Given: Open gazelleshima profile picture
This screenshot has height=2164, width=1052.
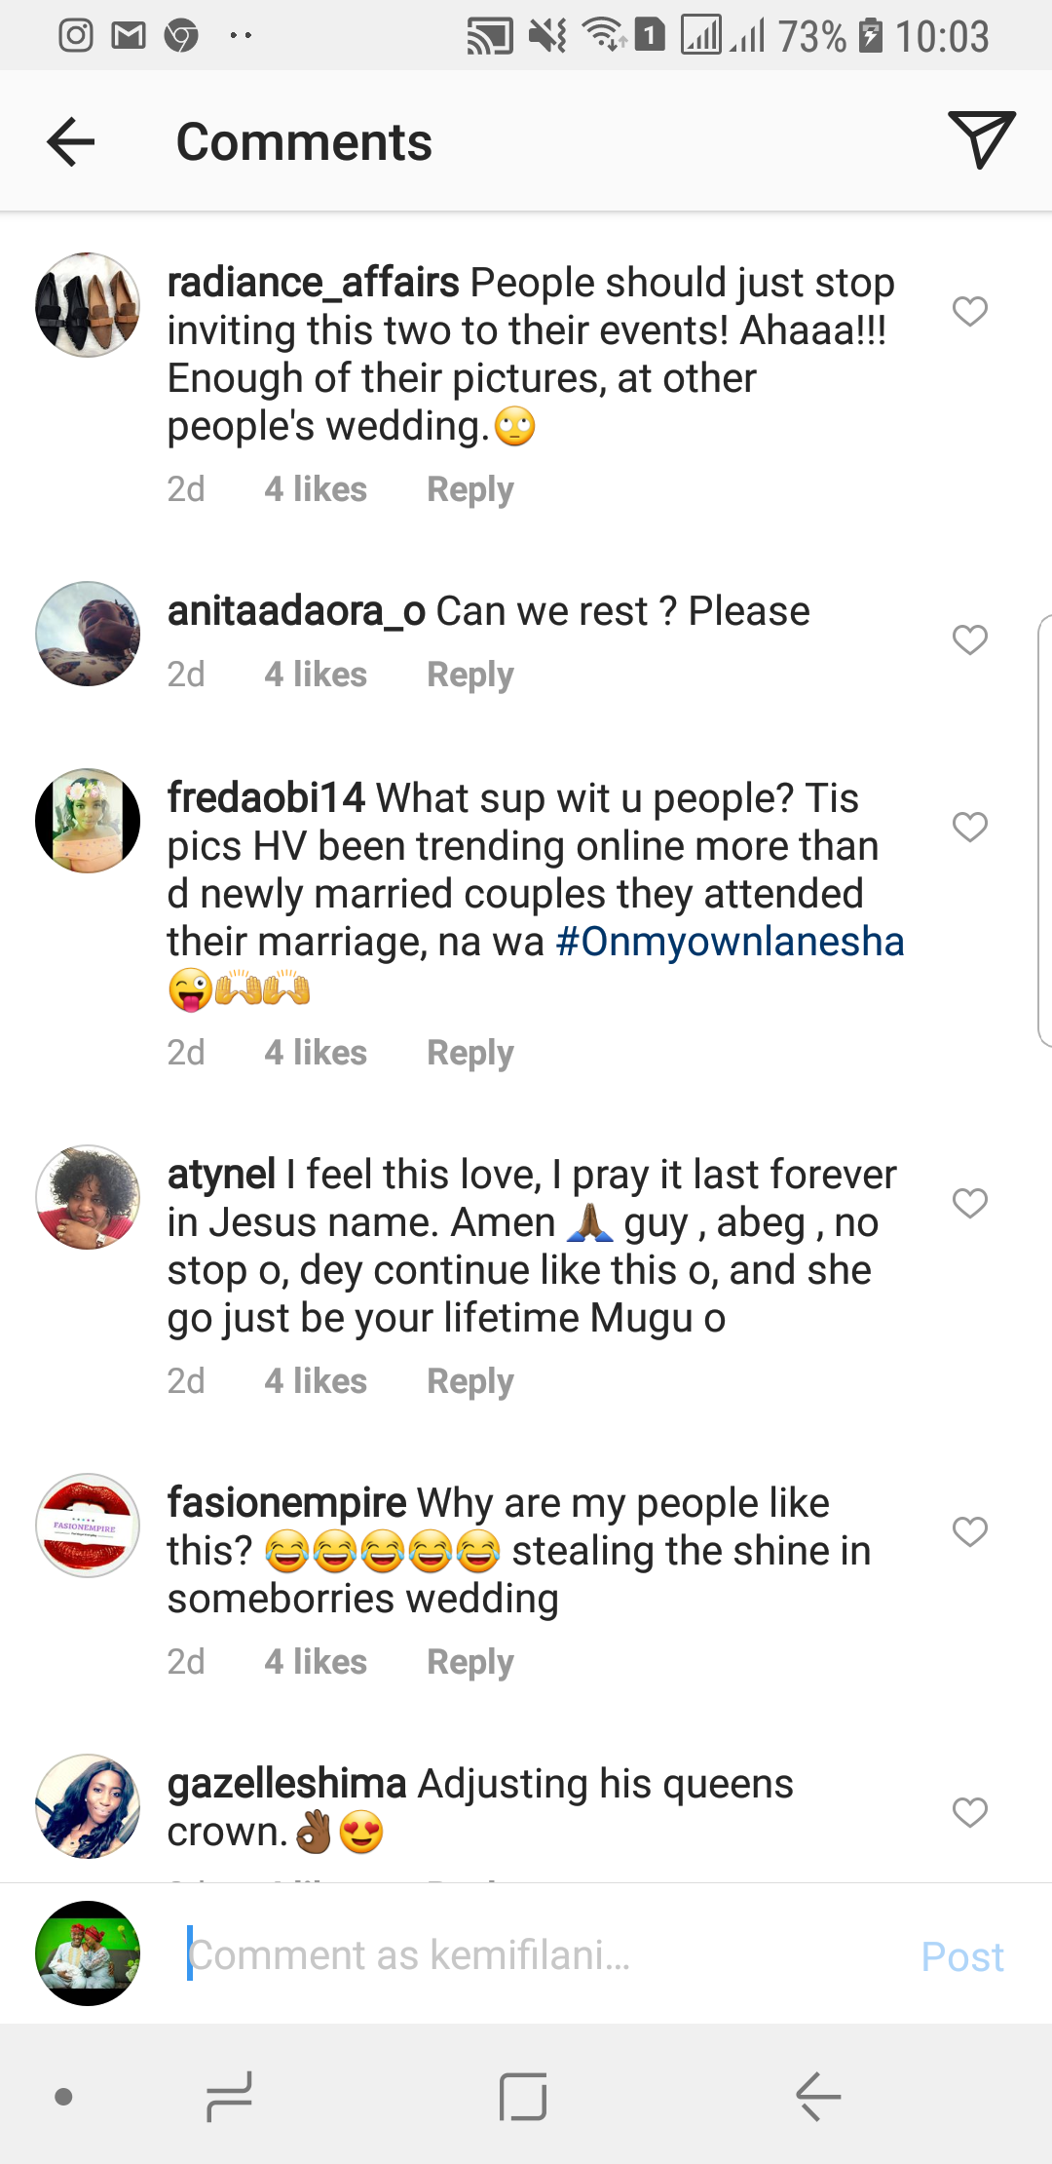Looking at the screenshot, I should (88, 1806).
